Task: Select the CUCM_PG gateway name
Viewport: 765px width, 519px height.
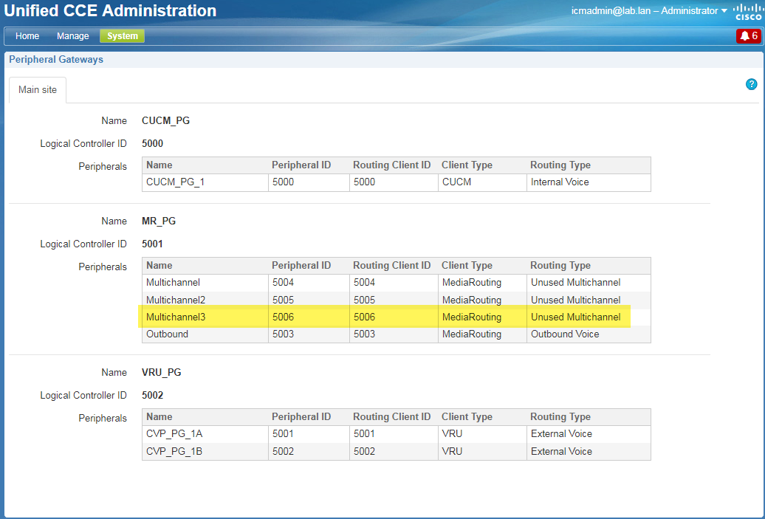Action: point(166,121)
